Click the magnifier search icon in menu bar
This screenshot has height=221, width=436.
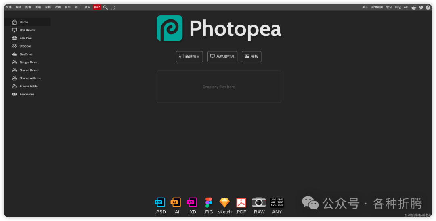[x=105, y=8]
